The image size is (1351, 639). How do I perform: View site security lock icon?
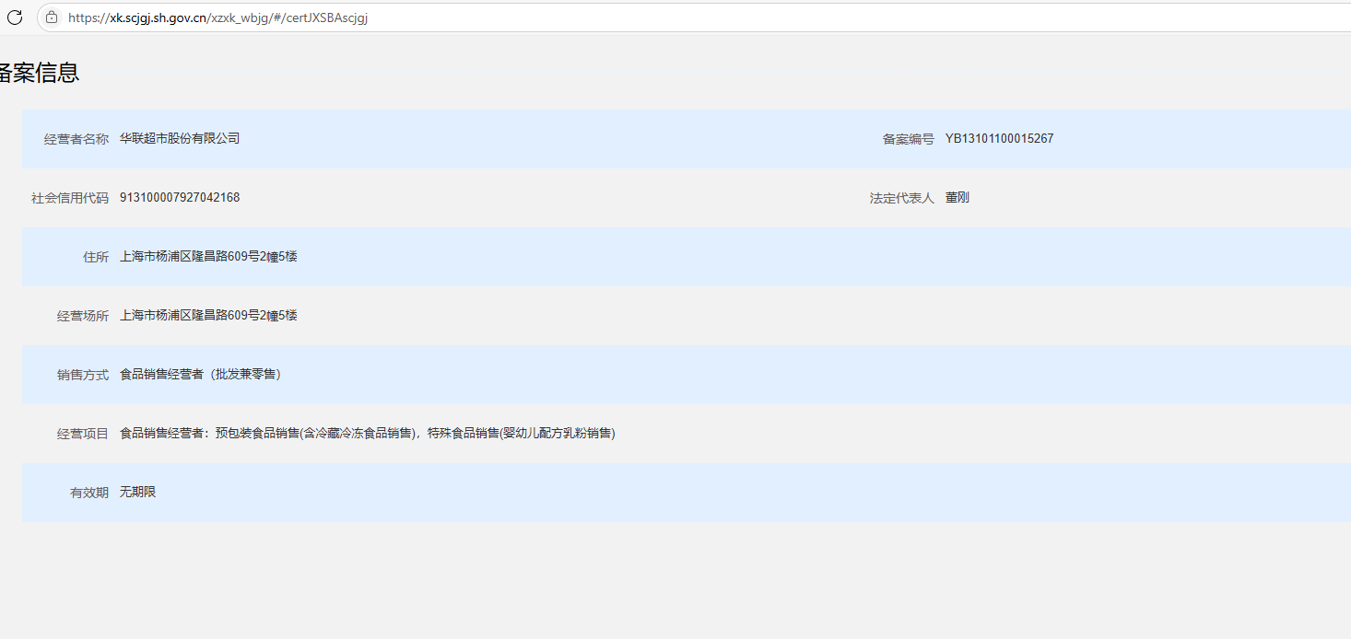click(x=52, y=17)
